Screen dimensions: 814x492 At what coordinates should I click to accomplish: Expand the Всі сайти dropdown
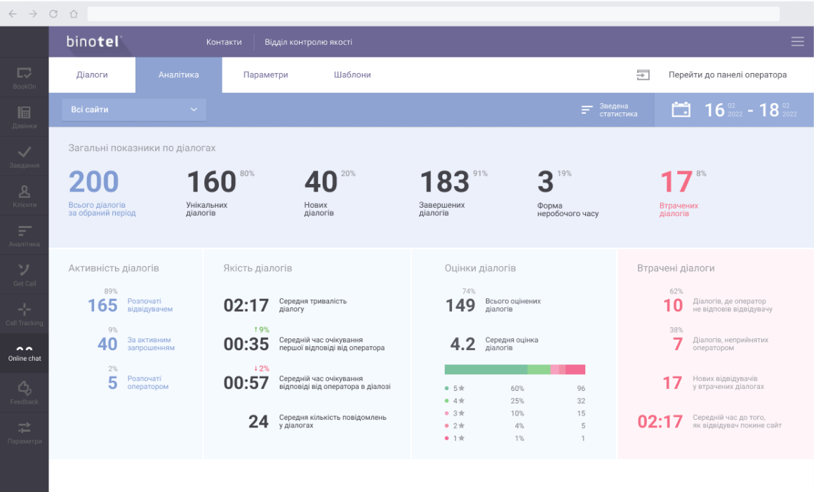(134, 109)
